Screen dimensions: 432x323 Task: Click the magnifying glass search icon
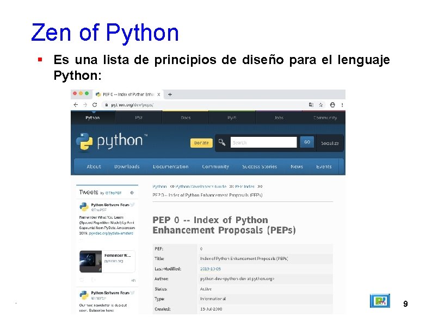click(x=222, y=142)
